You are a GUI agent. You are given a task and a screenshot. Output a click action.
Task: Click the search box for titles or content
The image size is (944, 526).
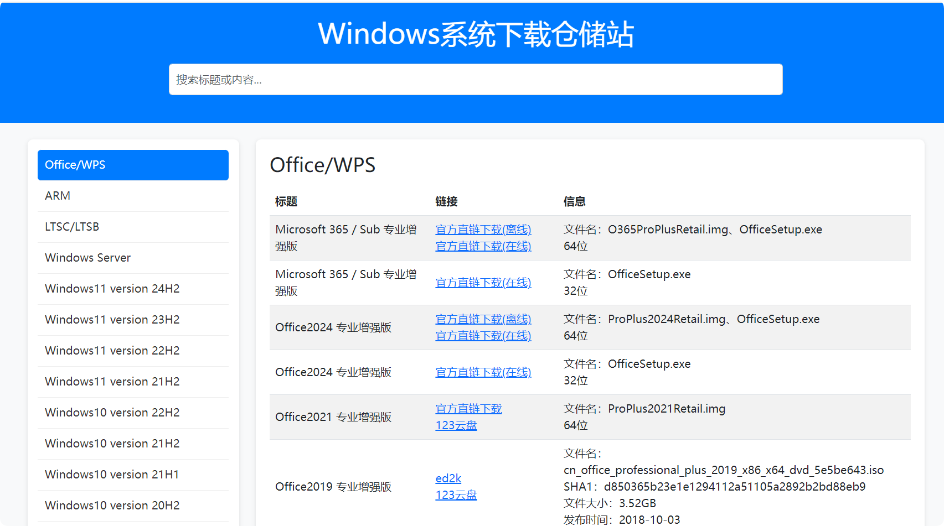[x=476, y=80]
